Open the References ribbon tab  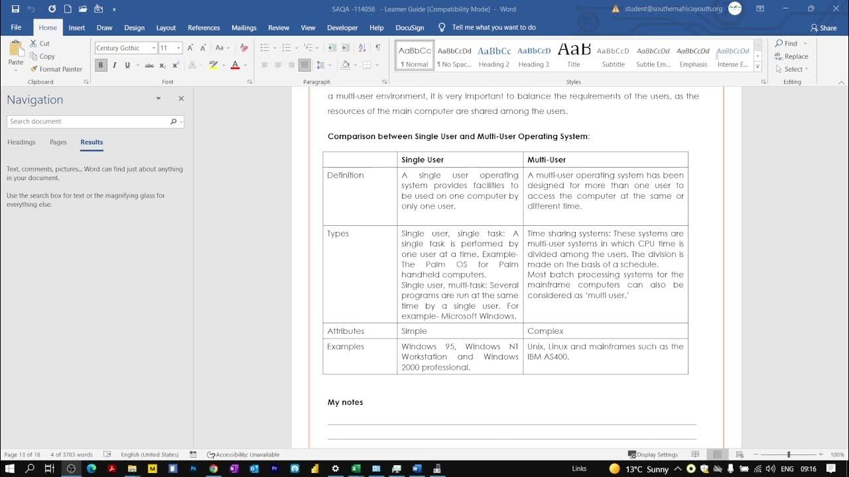click(204, 28)
